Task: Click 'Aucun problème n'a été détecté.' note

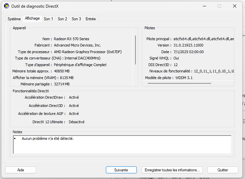Action: (x=48, y=138)
